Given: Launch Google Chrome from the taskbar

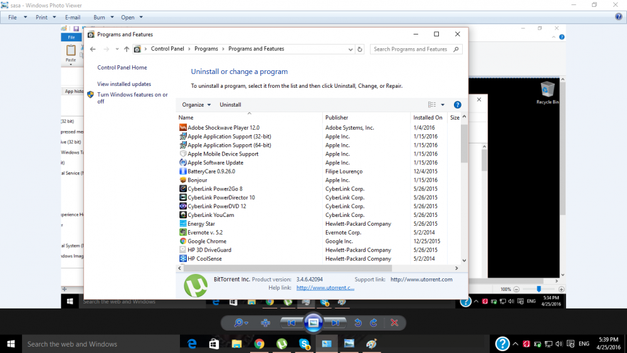Looking at the screenshot, I should 260,344.
